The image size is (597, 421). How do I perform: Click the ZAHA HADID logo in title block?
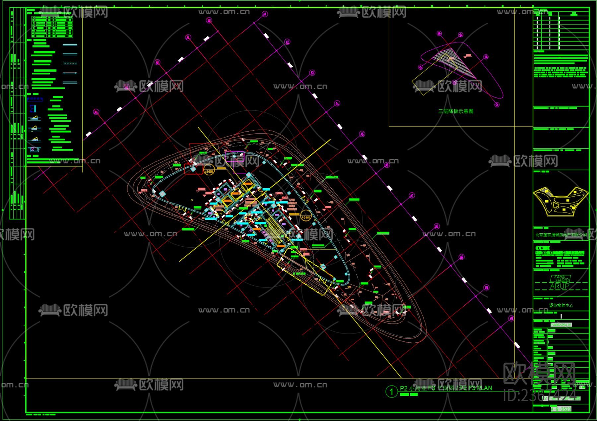pos(561,278)
